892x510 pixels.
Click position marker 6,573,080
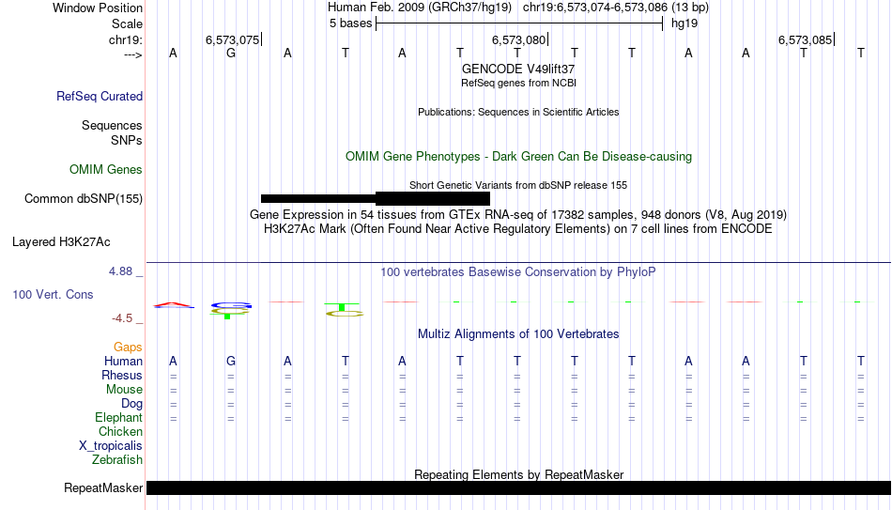coord(518,39)
